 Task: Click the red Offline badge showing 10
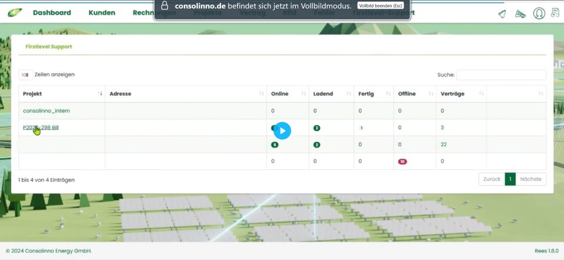[x=402, y=162]
